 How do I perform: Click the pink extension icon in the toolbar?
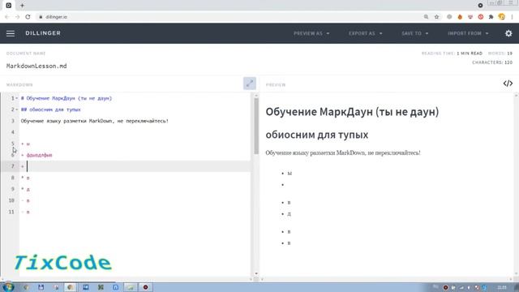[470, 17]
